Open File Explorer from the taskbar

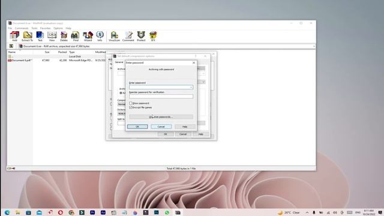click(x=17, y=212)
